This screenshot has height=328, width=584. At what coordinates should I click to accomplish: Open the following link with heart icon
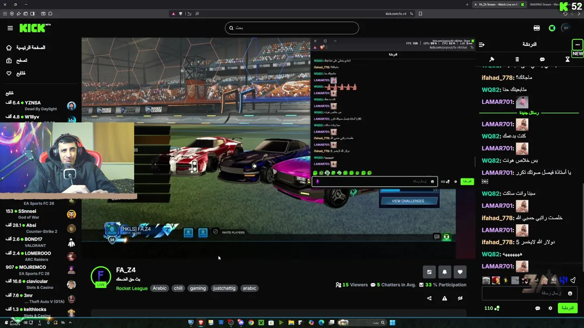point(16,73)
